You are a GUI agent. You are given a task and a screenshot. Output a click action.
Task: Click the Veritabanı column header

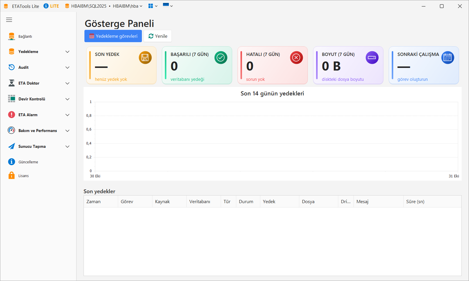(204, 201)
